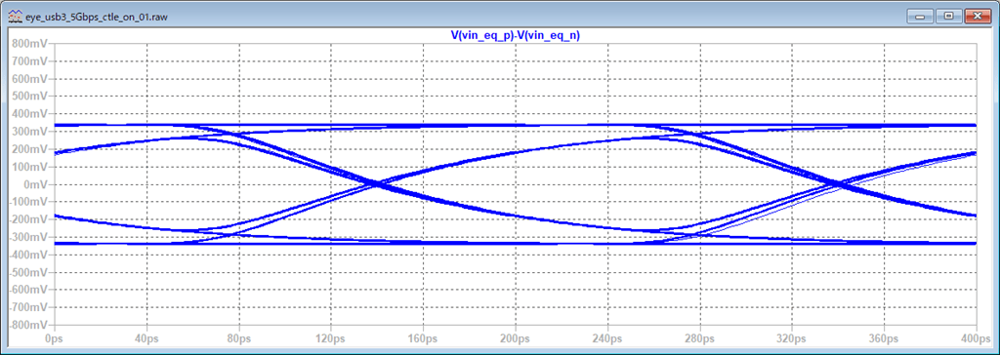Screen dimensions: 1000x355
Task: Click the -500mV vertical axis label
Action: 29,272
